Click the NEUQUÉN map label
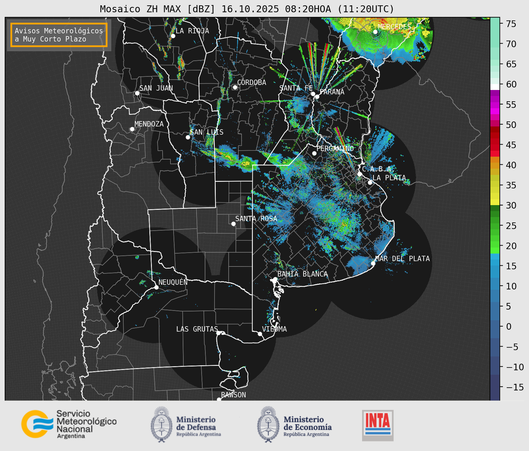Image resolution: width=529 pixels, height=451 pixels. tap(173, 282)
